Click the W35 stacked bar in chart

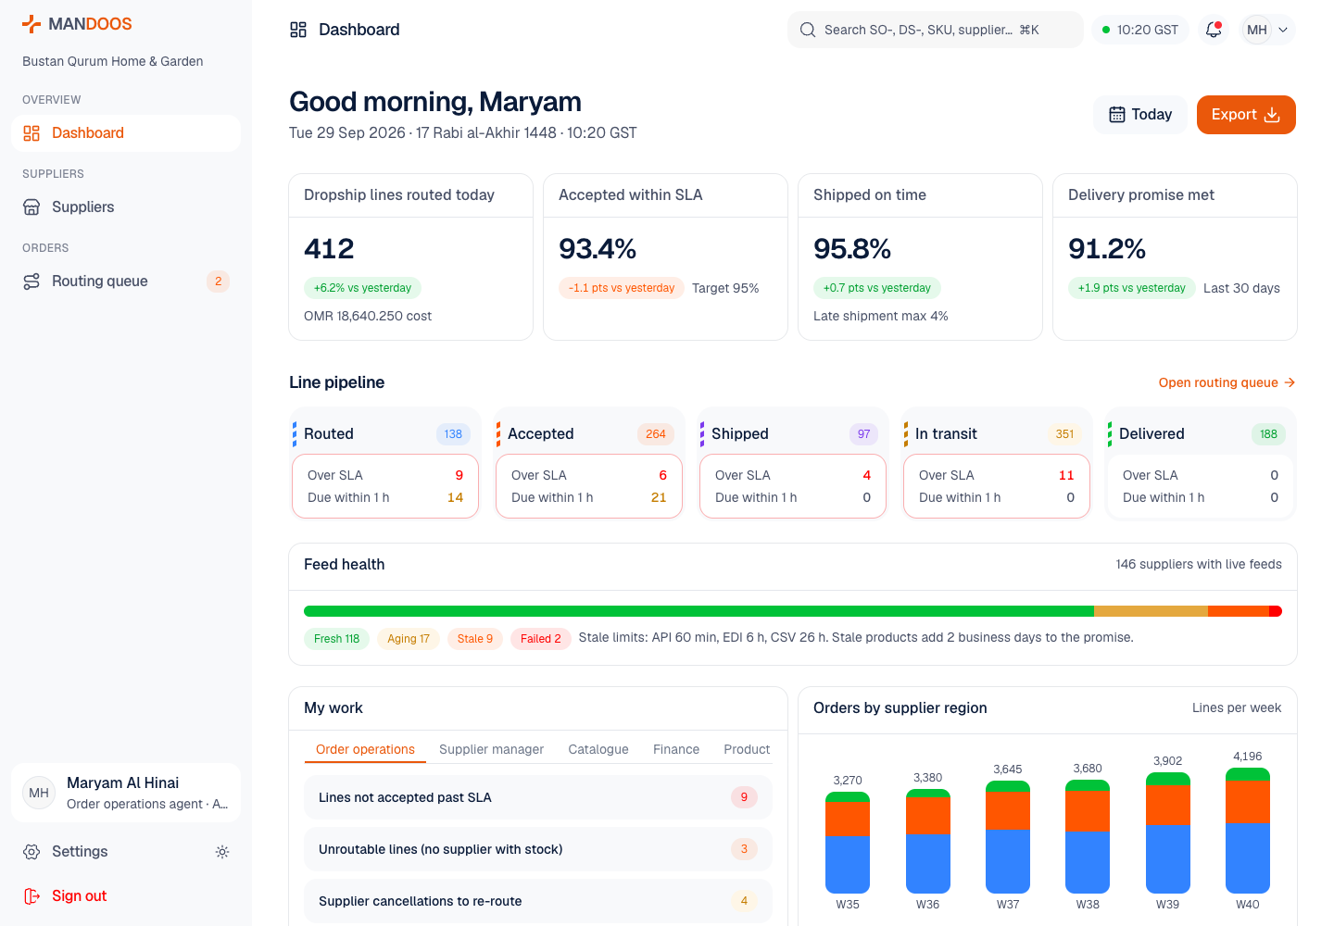click(x=848, y=843)
